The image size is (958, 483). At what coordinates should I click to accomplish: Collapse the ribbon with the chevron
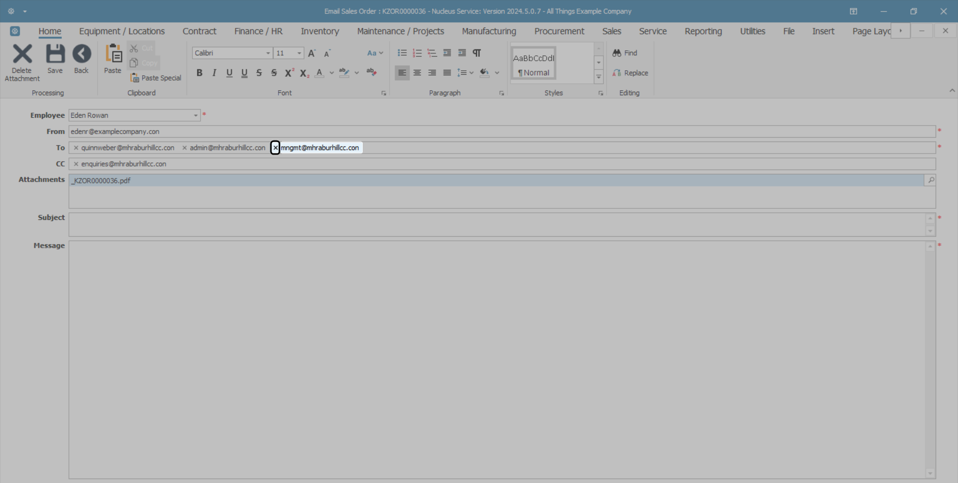click(x=952, y=90)
